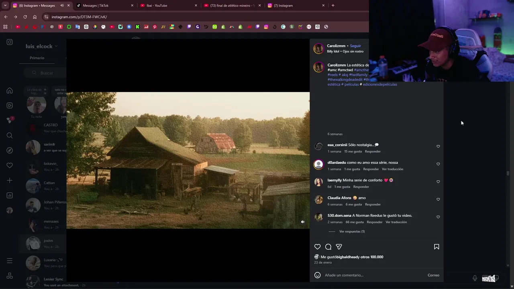Switch to Messages | TikTok tab
Image resolution: width=514 pixels, height=289 pixels.
click(x=105, y=5)
